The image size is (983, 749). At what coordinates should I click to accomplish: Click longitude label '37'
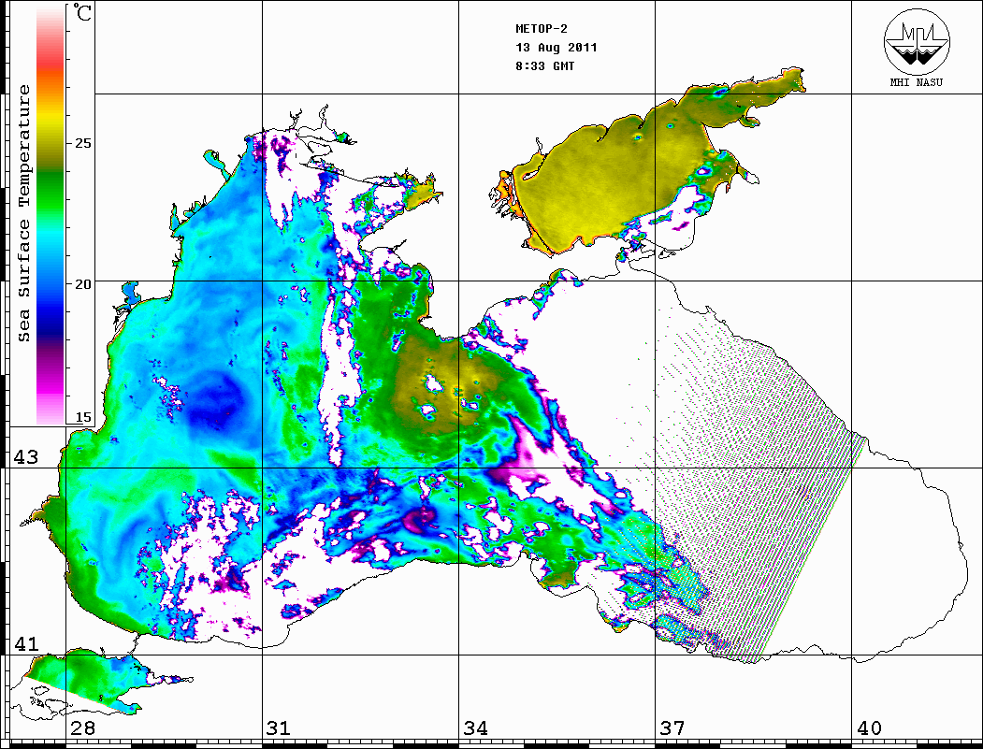click(x=672, y=728)
